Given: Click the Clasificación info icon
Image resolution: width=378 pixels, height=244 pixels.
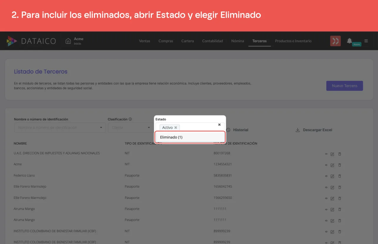Looking at the screenshot, I should pos(130,119).
